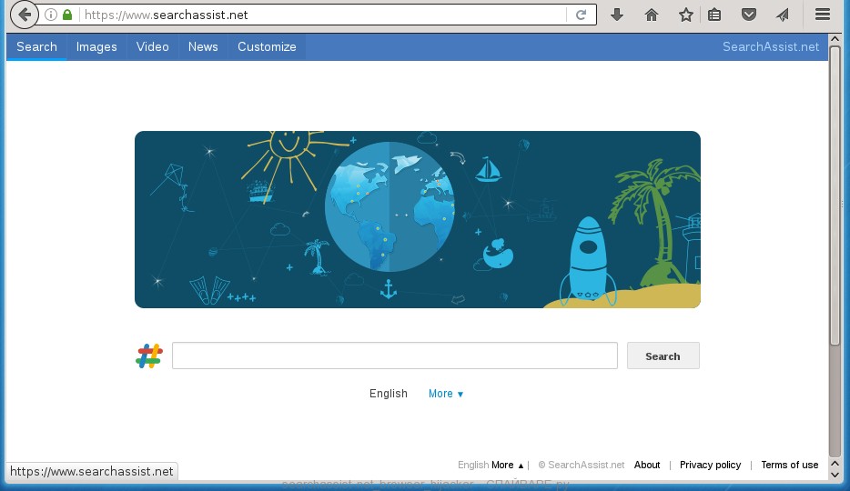This screenshot has height=491, width=850.
Task: Go to the browser home icon
Action: 652,15
